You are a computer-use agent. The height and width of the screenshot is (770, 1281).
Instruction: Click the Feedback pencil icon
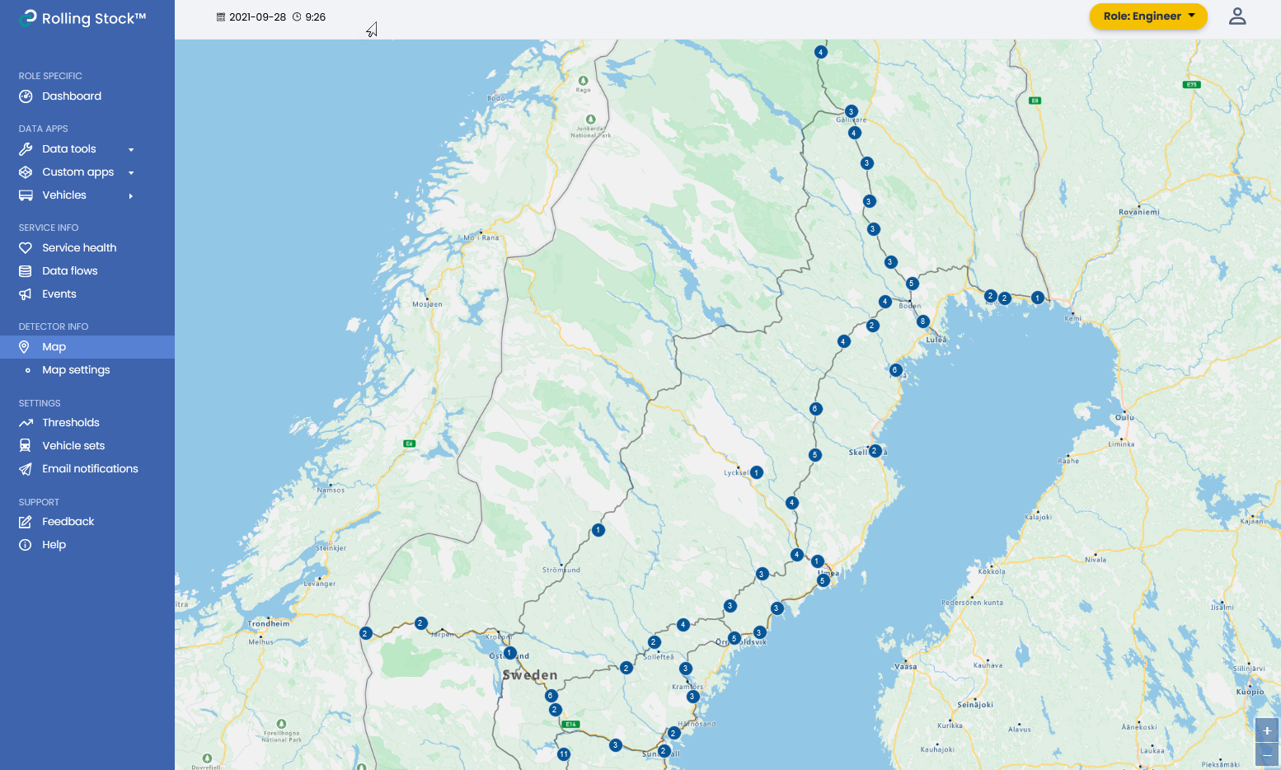25,521
